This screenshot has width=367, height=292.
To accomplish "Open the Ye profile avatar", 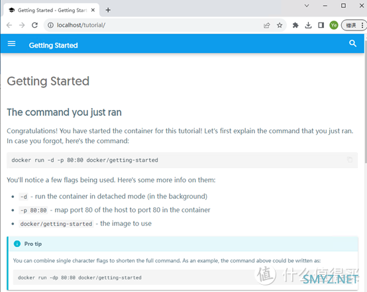I will coord(334,25).
